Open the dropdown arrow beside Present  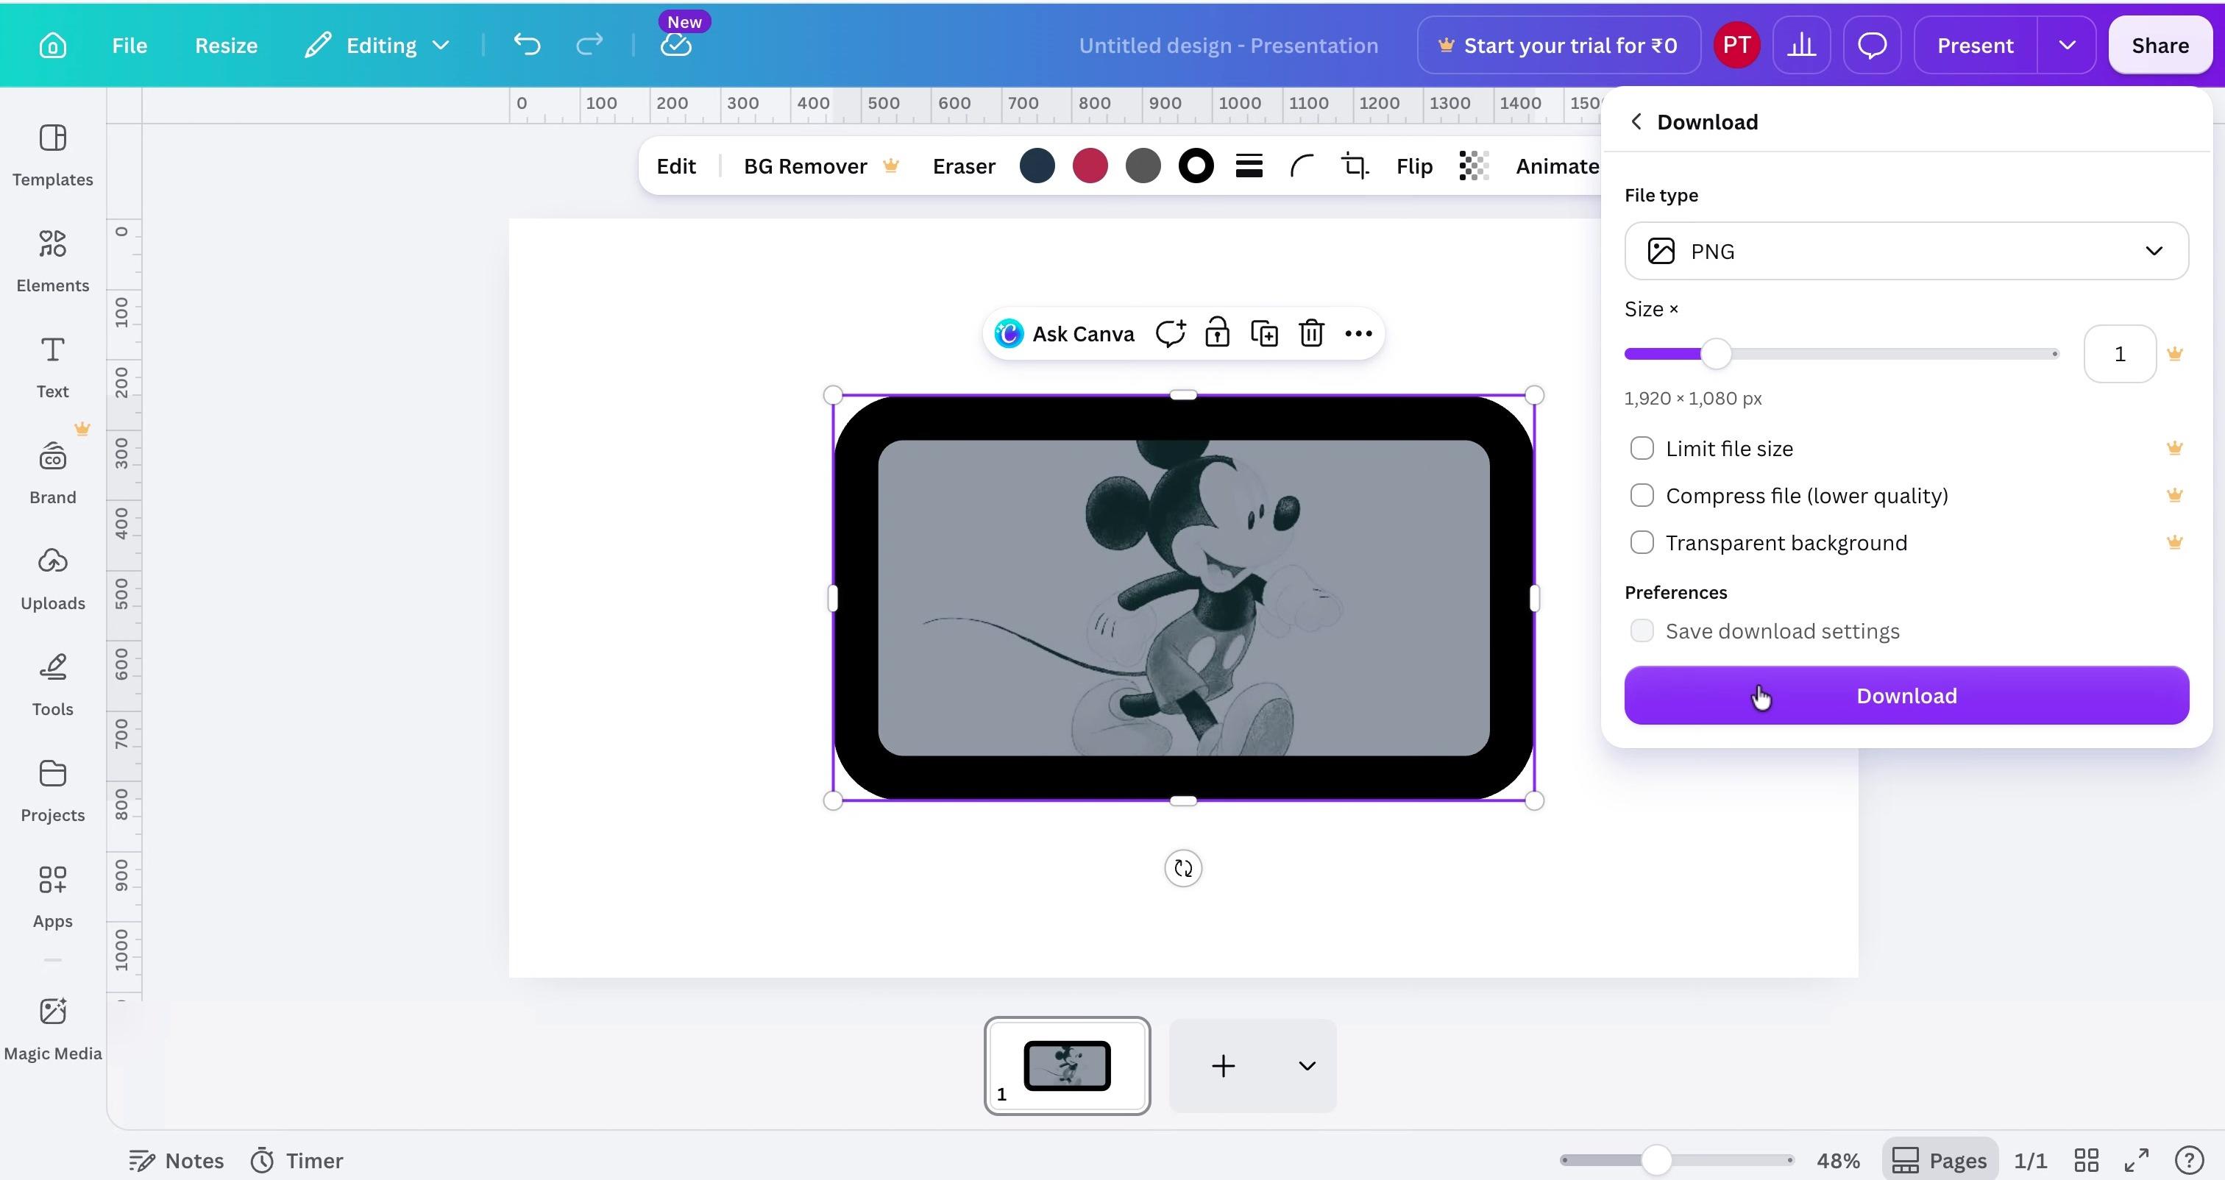2067,45
